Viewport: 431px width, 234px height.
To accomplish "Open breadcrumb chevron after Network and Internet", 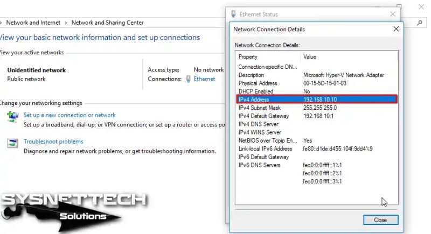I will tap(66, 23).
